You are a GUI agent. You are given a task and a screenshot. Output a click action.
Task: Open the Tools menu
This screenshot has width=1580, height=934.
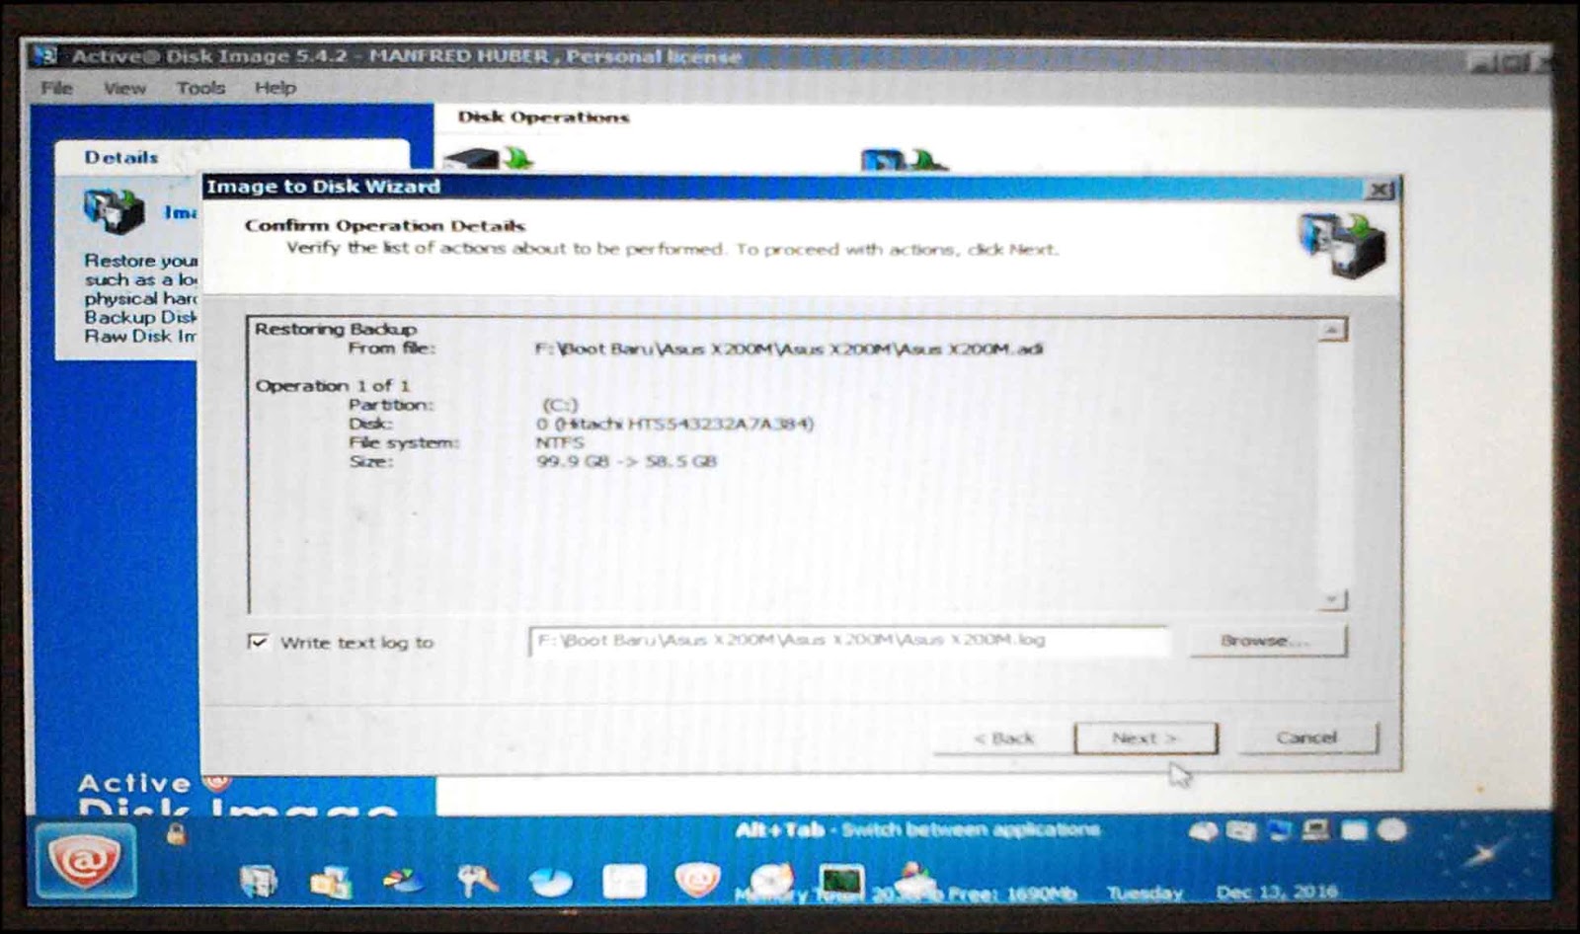pyautogui.click(x=200, y=88)
